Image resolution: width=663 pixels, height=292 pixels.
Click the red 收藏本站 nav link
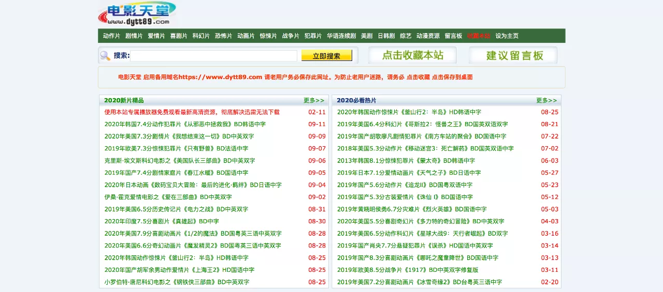click(479, 36)
